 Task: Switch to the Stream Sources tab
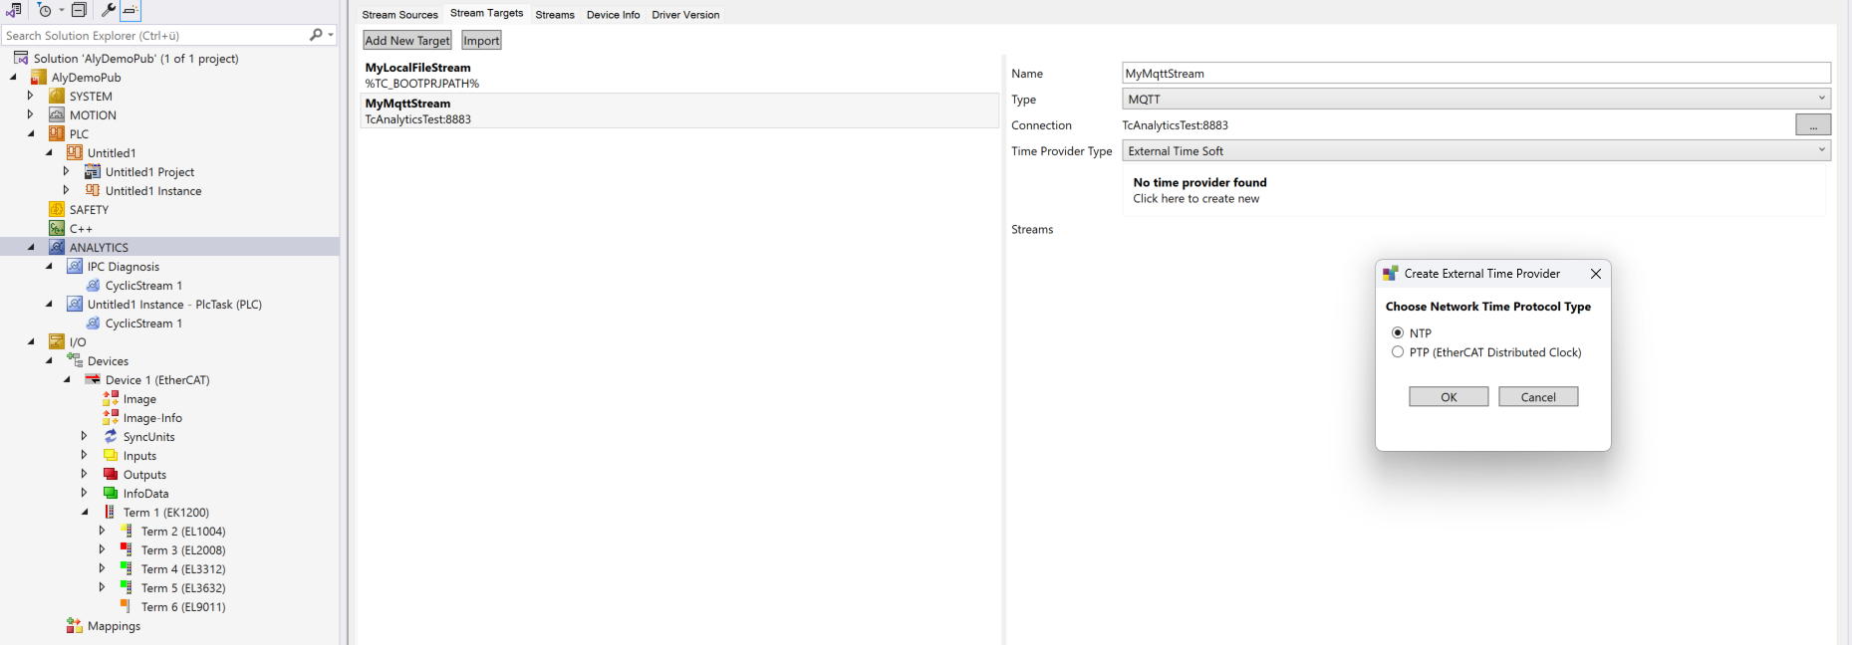click(x=399, y=15)
